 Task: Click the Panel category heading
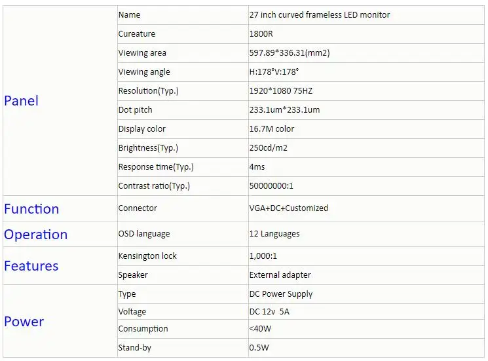[x=22, y=101]
